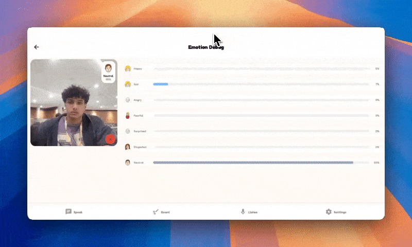Click the Fearful emoji face icon
The height and width of the screenshot is (247, 412).
click(x=128, y=115)
